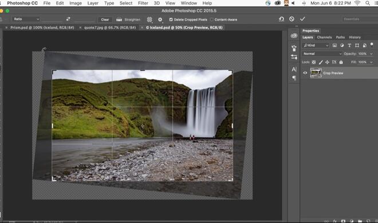Image resolution: width=378 pixels, height=223 pixels.
Task: Open the Normal blend mode dropdown
Action: 322,54
